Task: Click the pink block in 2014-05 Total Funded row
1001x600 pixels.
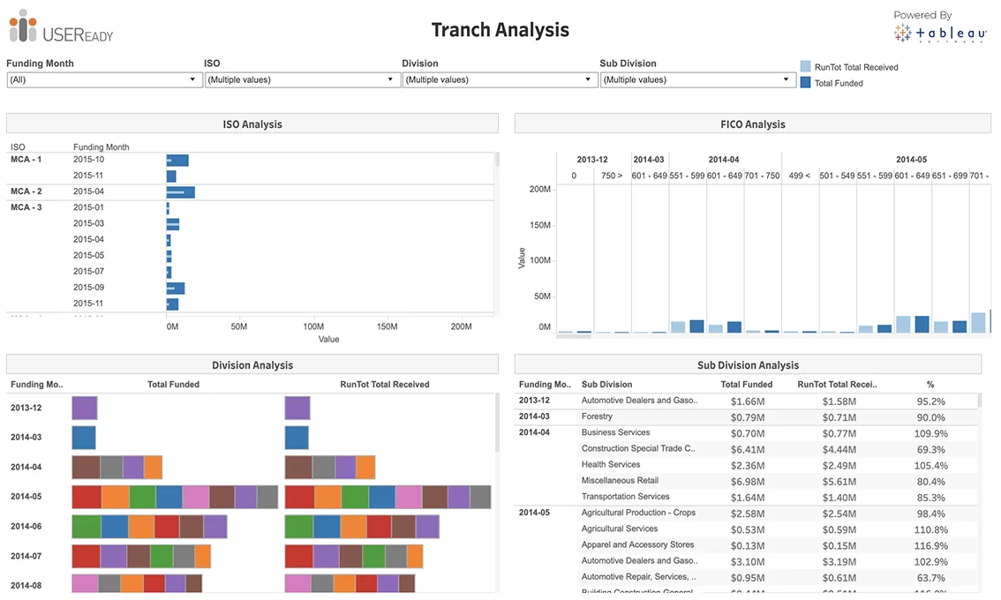Action: pos(195,498)
